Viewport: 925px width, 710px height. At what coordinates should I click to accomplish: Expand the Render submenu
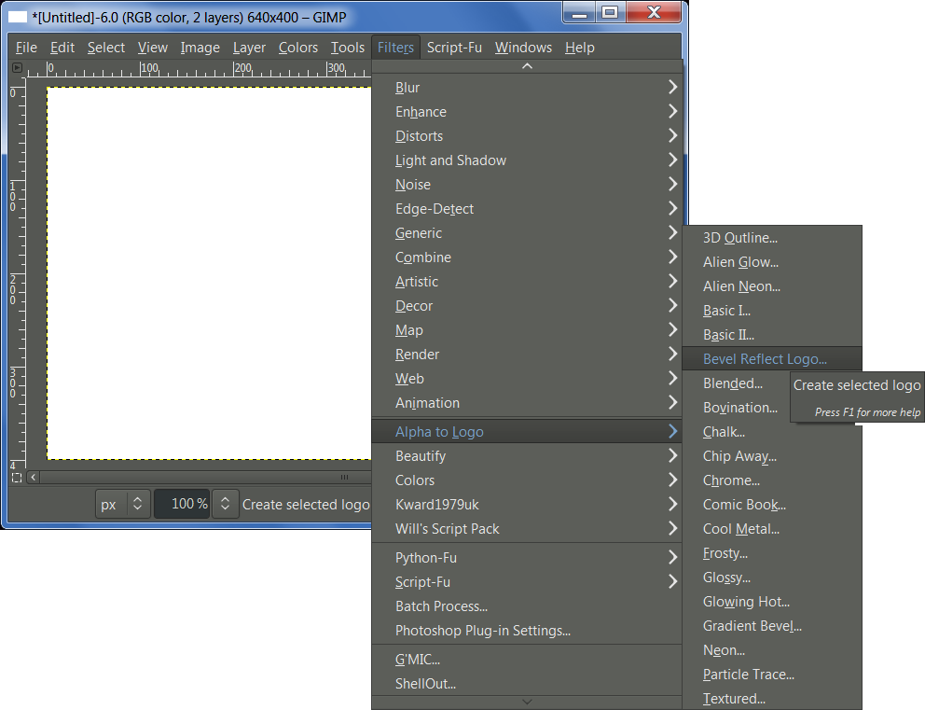point(527,355)
